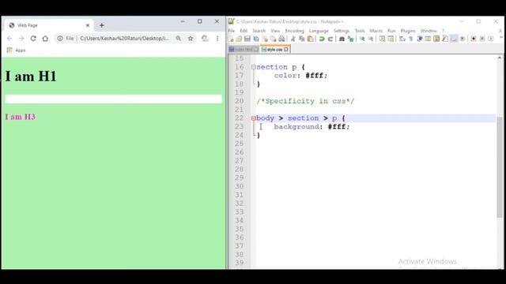Viewport: 506px width, 284px height.
Task: Open the Macro menu
Action: point(376,31)
